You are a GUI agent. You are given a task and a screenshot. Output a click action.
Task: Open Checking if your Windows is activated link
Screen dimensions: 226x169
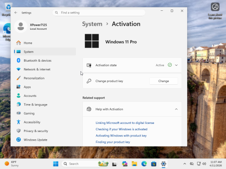[x=122, y=129]
